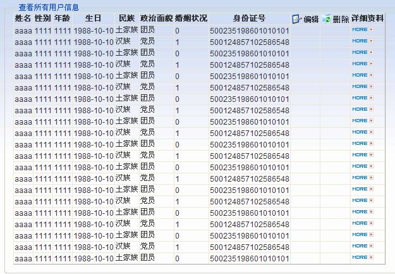Open MORE link in first table row
Viewport: 395px width, 274px height.
pos(360,30)
